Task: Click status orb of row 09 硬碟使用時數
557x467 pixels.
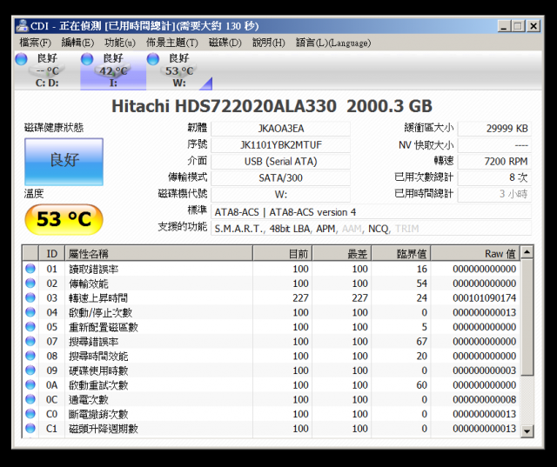Action: point(30,370)
